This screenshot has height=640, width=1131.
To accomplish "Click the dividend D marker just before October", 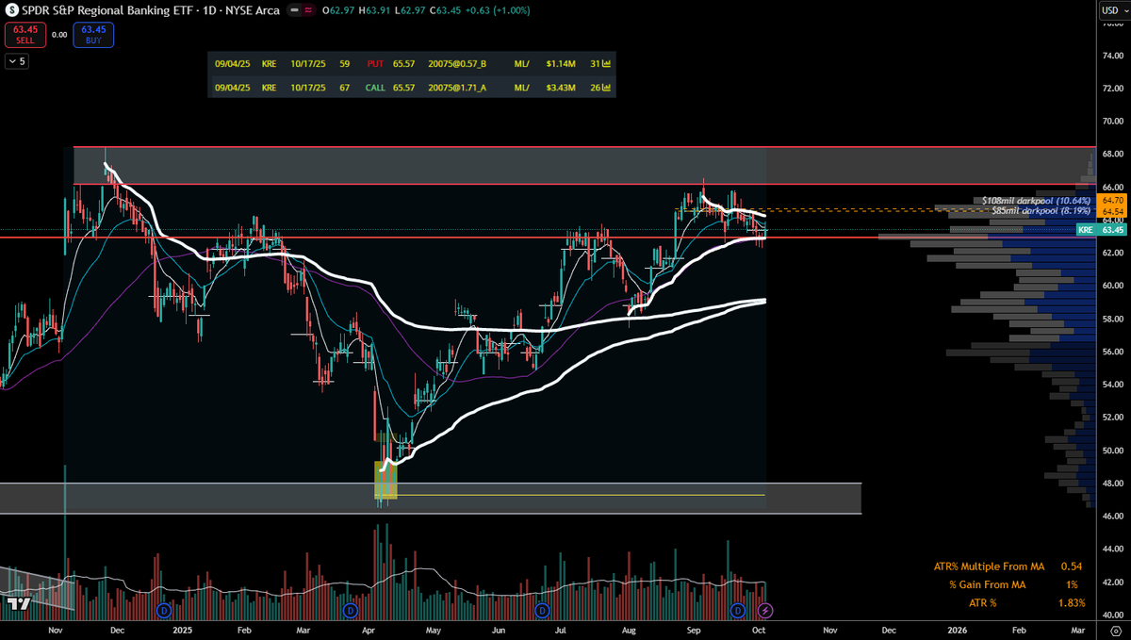I will coord(739,611).
